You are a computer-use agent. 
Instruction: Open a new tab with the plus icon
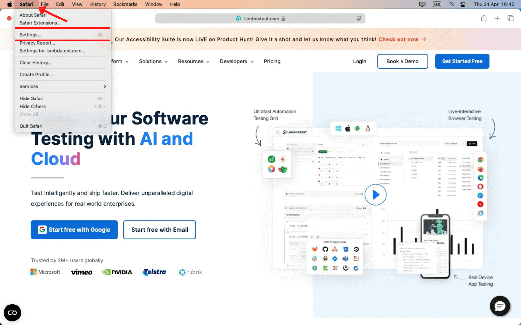coord(497,18)
